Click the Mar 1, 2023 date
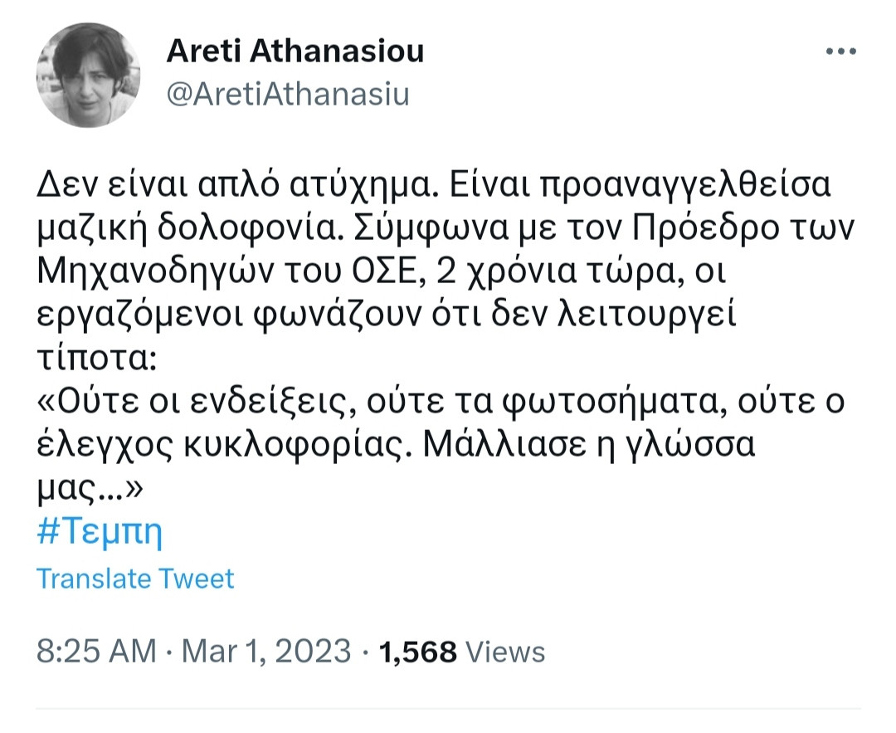Screen dimensions: 896x733 coord(264,652)
